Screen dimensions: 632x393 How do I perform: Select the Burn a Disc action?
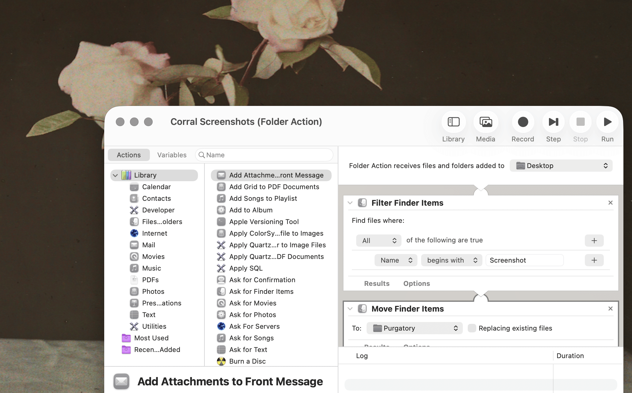coord(247,361)
